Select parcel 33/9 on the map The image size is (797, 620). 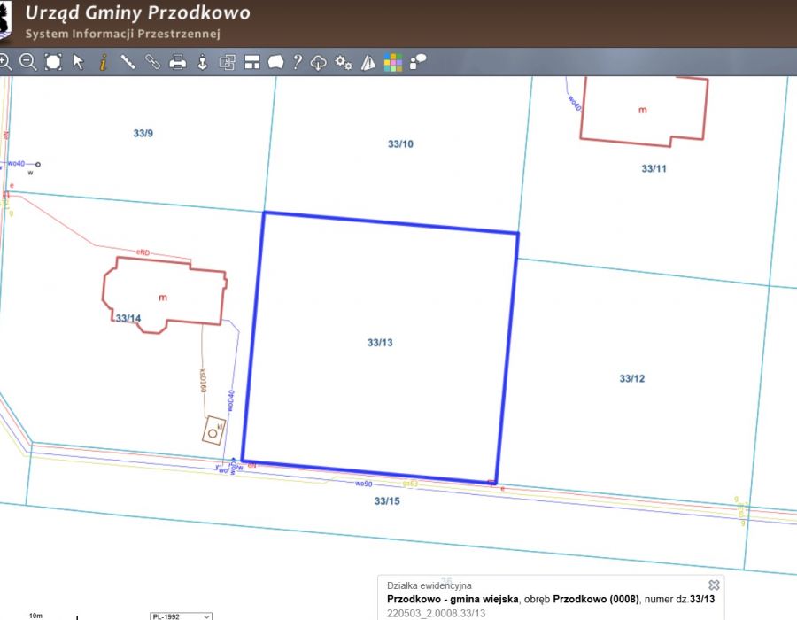(x=143, y=134)
